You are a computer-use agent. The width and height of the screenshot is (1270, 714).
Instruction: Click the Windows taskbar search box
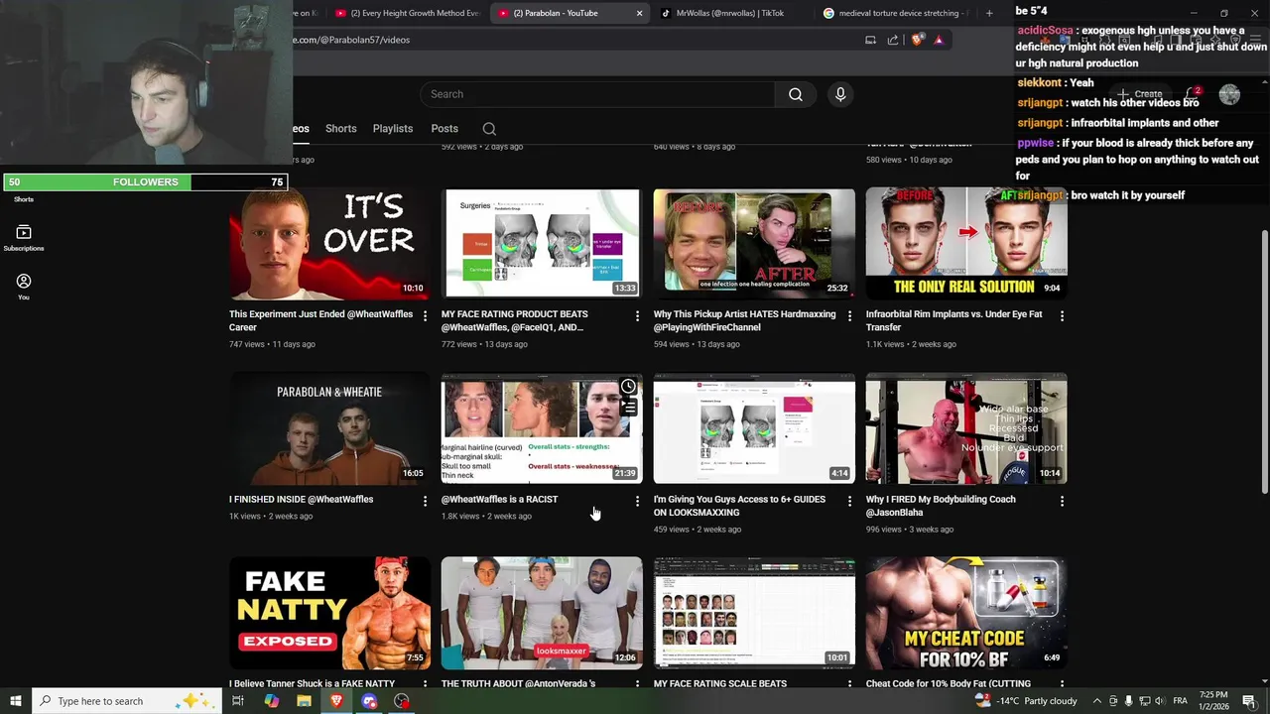click(x=126, y=701)
